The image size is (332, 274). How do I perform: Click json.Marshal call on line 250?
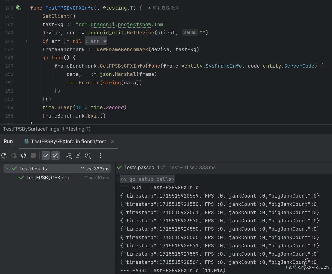coord(118,74)
